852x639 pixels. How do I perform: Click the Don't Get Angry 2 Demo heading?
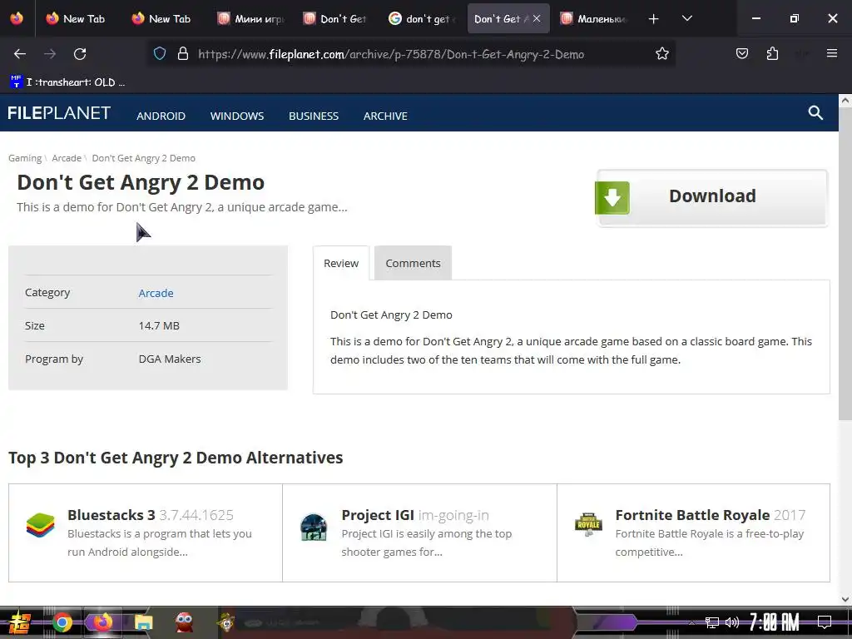pyautogui.click(x=141, y=182)
